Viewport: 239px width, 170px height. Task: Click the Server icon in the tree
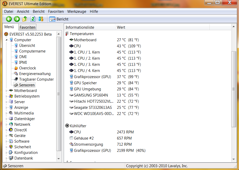pyautogui.click(x=11, y=102)
